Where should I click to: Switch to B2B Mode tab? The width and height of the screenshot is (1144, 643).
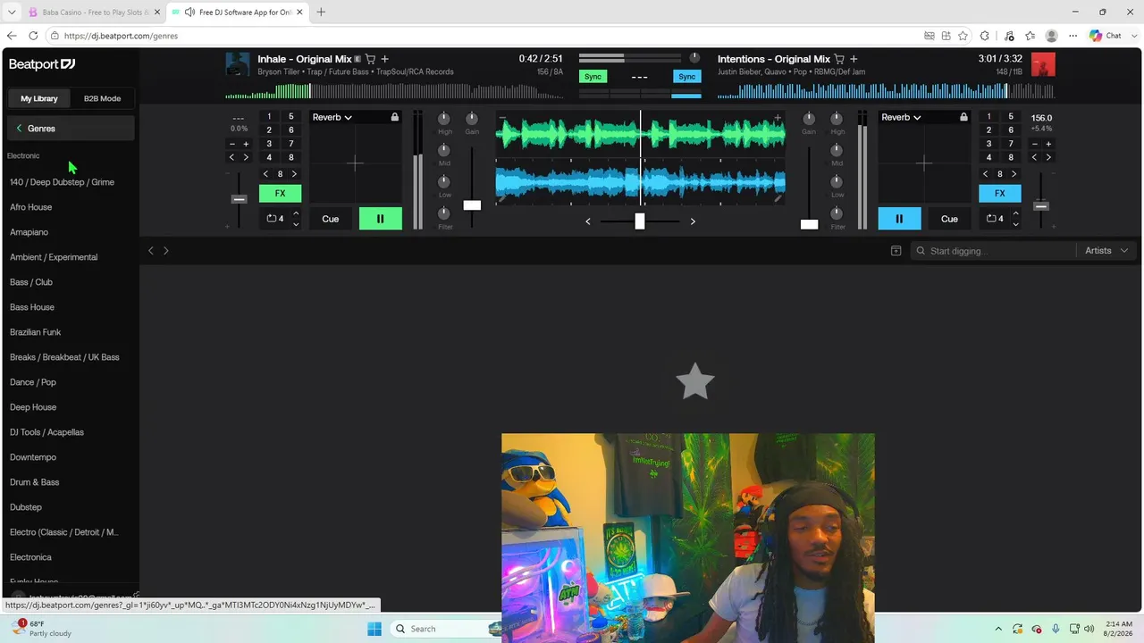tap(102, 98)
